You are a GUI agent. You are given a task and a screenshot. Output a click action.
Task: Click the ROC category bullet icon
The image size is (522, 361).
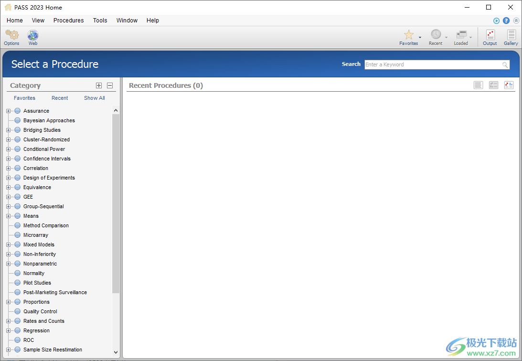click(18, 340)
